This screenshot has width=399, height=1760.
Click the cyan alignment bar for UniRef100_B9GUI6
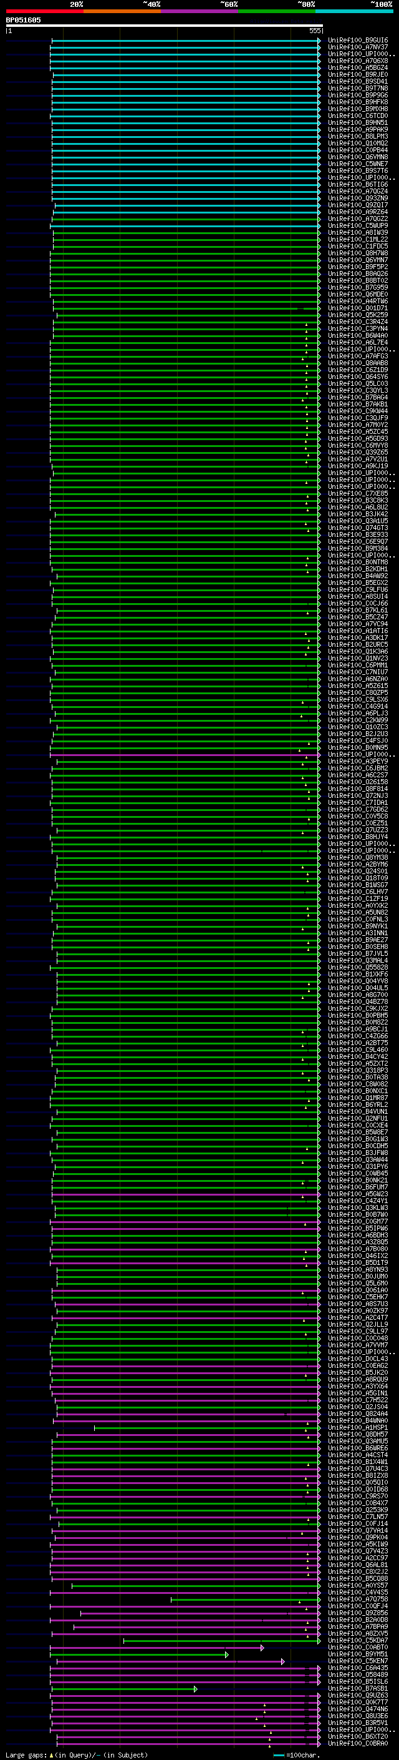pyautogui.click(x=186, y=41)
